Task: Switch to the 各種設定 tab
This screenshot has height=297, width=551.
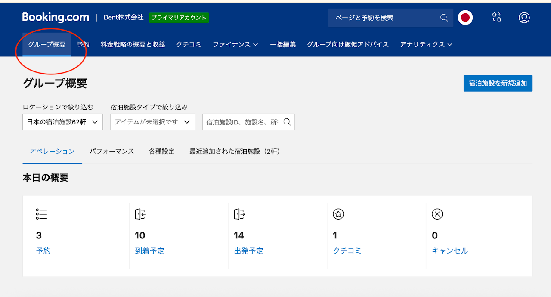Action: tap(162, 152)
